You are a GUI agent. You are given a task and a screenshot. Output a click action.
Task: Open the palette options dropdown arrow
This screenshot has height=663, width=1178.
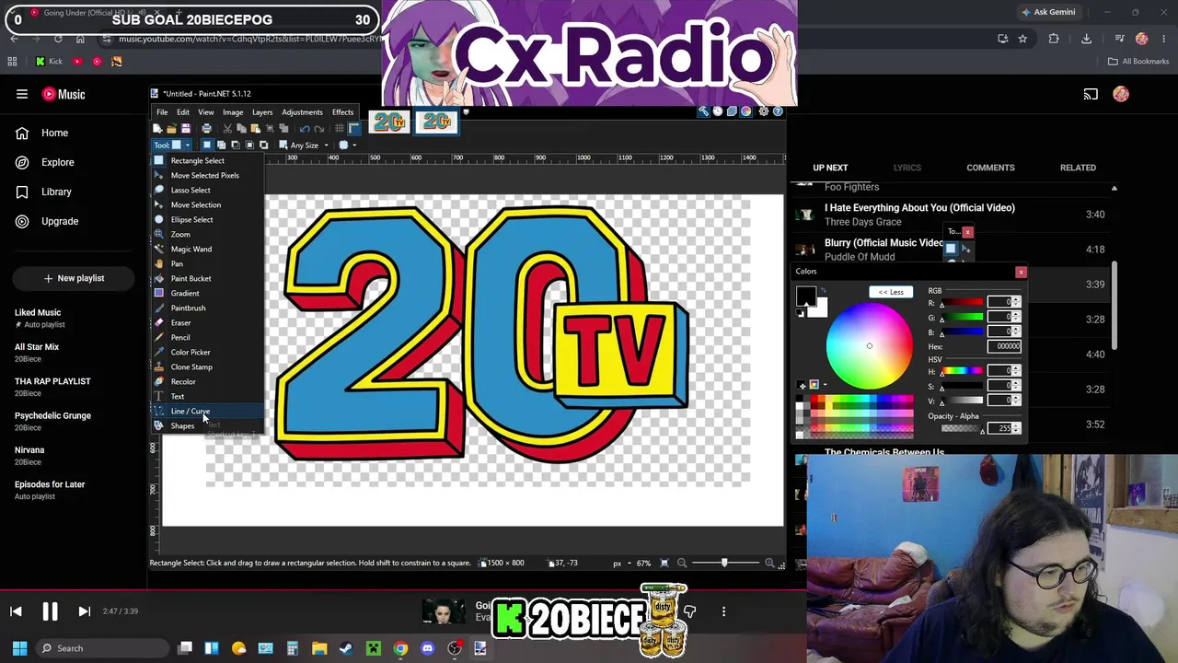pos(825,385)
